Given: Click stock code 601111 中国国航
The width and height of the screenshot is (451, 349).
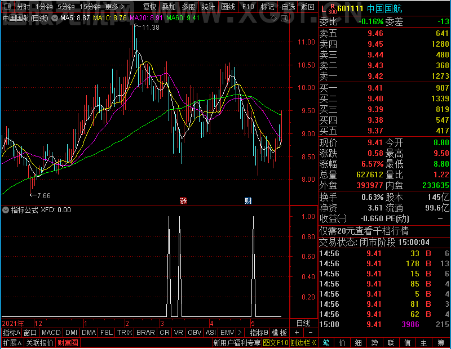Looking at the screenshot, I should 370,8.
